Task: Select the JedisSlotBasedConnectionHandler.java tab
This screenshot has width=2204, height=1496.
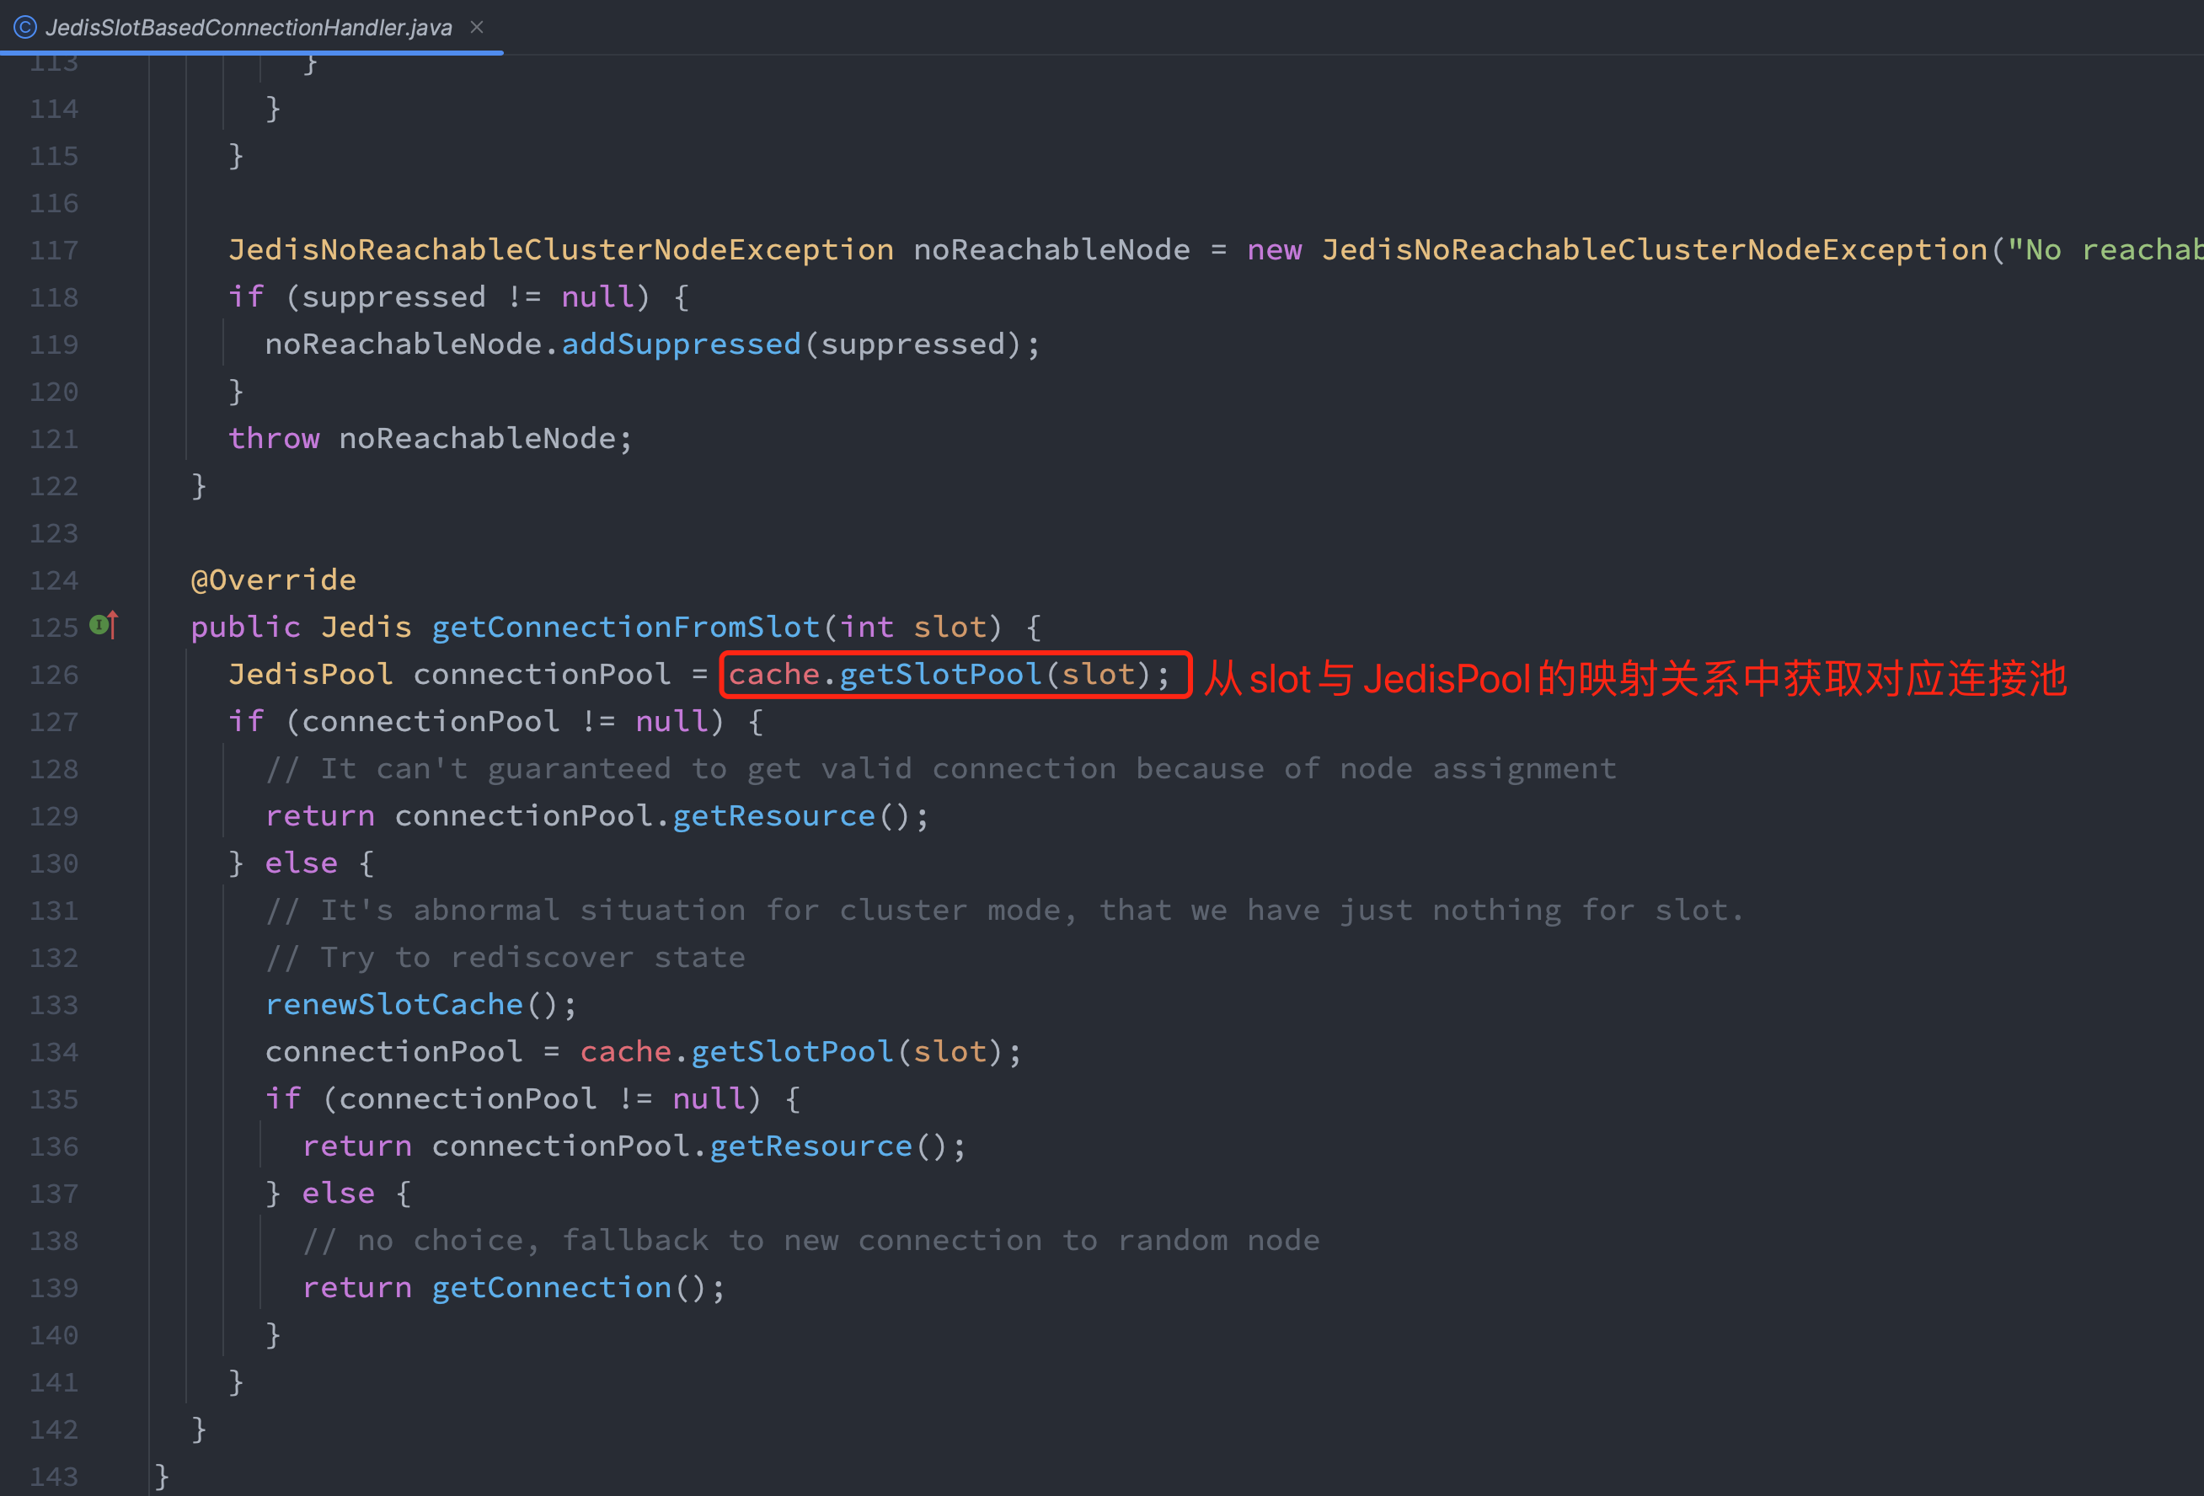Action: click(249, 28)
